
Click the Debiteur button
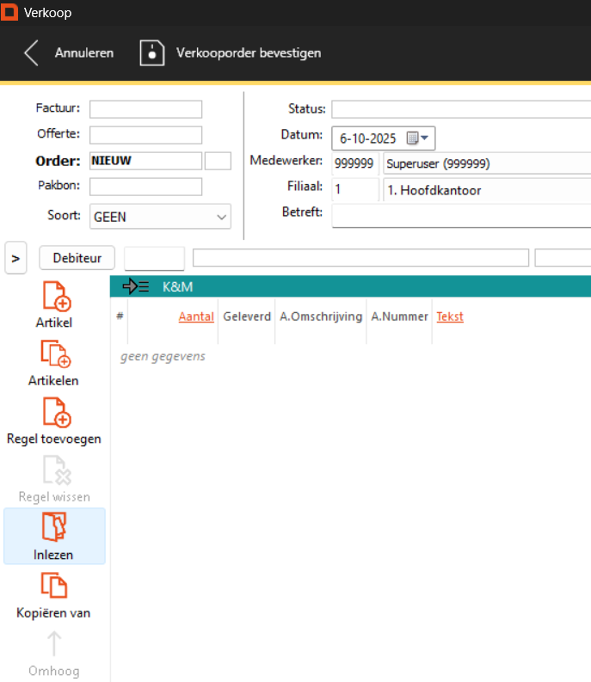pos(77,258)
